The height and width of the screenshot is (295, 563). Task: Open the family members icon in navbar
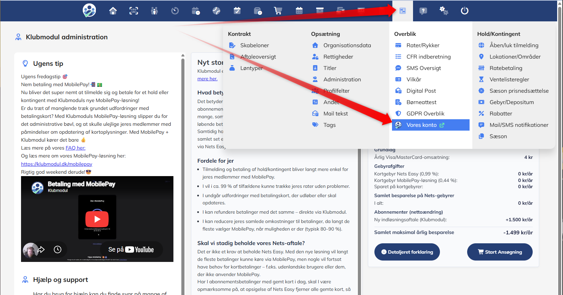click(154, 11)
